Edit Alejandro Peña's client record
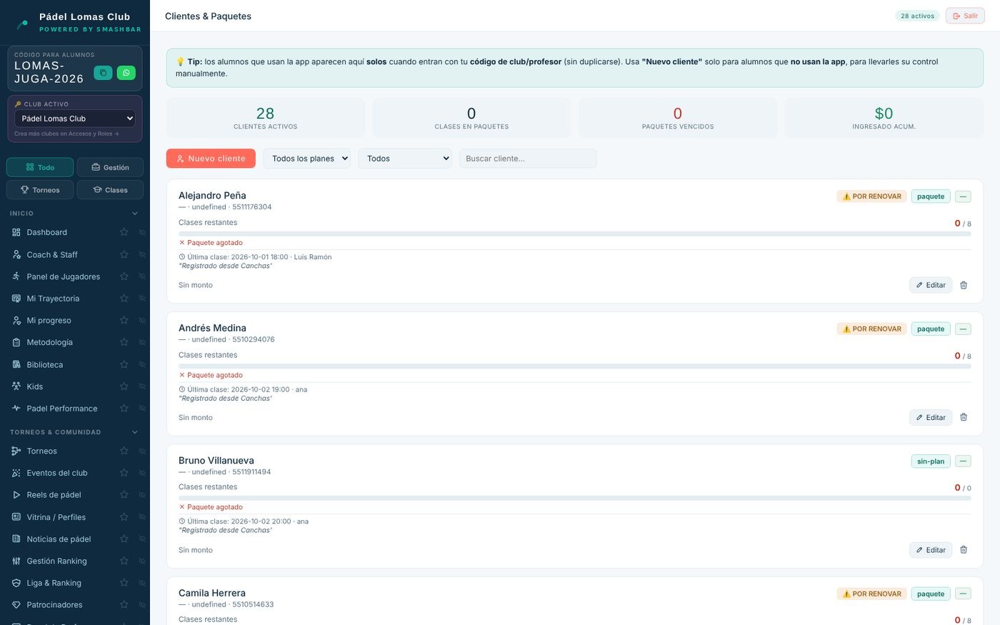This screenshot has width=1000, height=625. pyautogui.click(x=931, y=285)
